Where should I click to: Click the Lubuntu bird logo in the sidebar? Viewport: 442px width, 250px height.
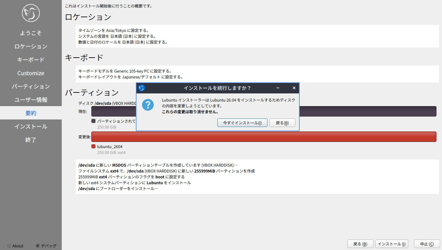tap(31, 13)
